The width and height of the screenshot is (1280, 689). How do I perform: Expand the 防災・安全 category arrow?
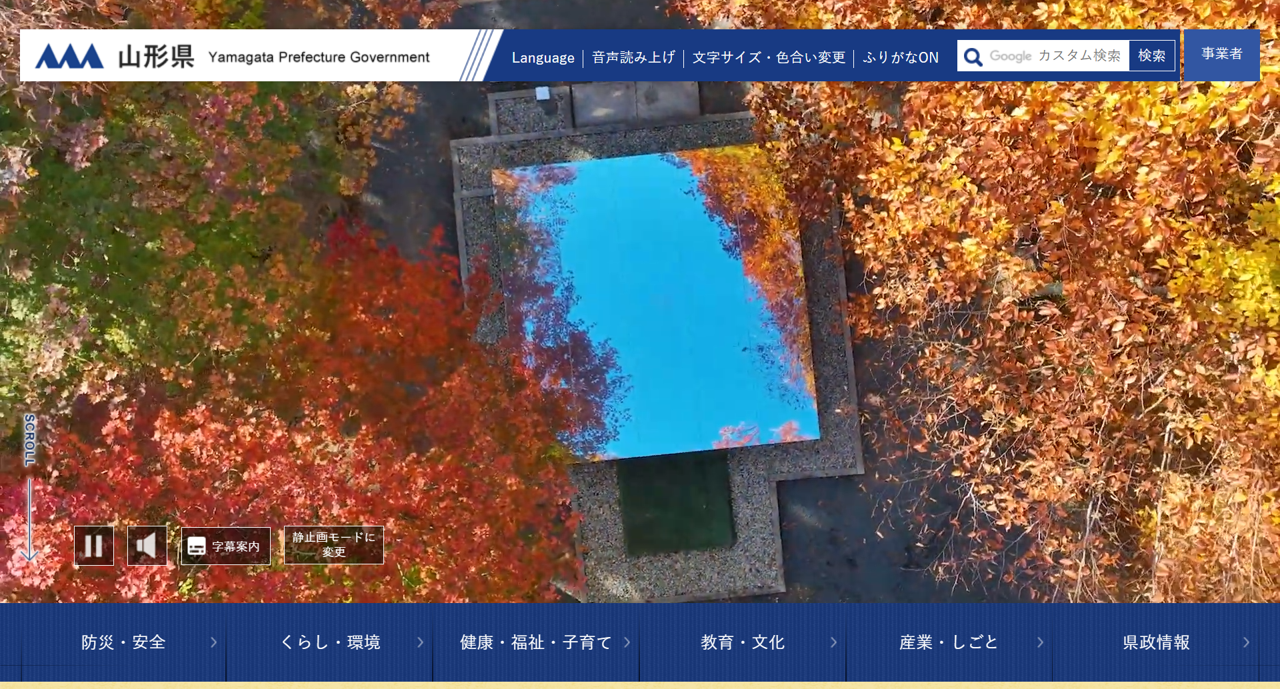[x=213, y=642]
